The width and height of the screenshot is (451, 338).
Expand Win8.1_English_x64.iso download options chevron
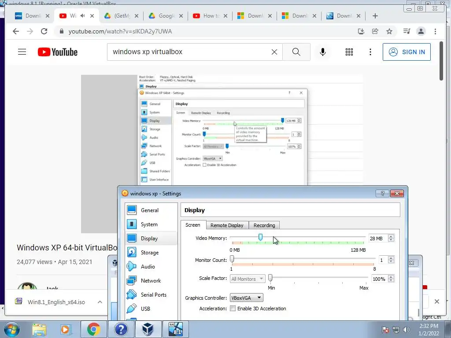point(100,302)
